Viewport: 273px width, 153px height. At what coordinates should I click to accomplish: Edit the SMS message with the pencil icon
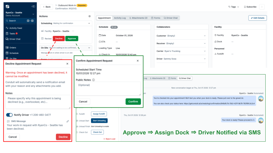click(x=68, y=121)
